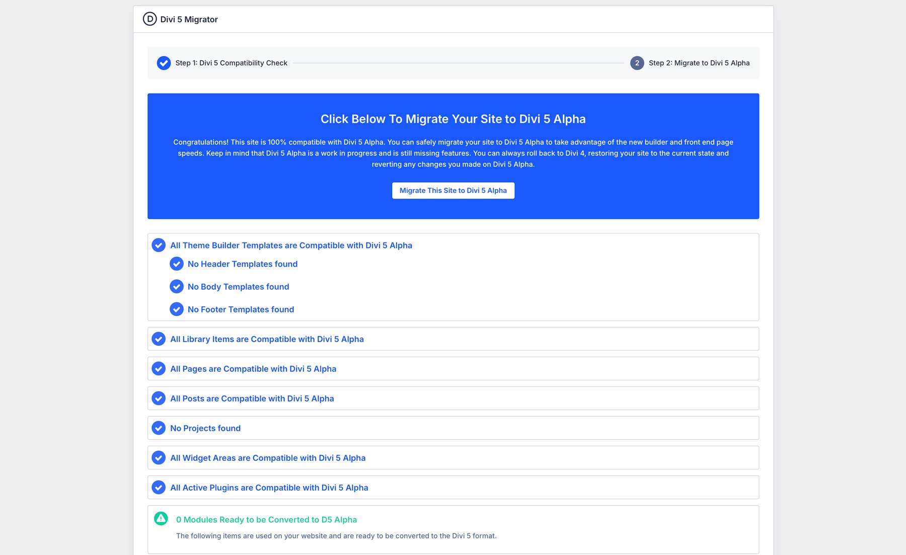Expand the All Widget Areas compatibility section
Viewport: 906px width, 555px height.
click(x=267, y=457)
